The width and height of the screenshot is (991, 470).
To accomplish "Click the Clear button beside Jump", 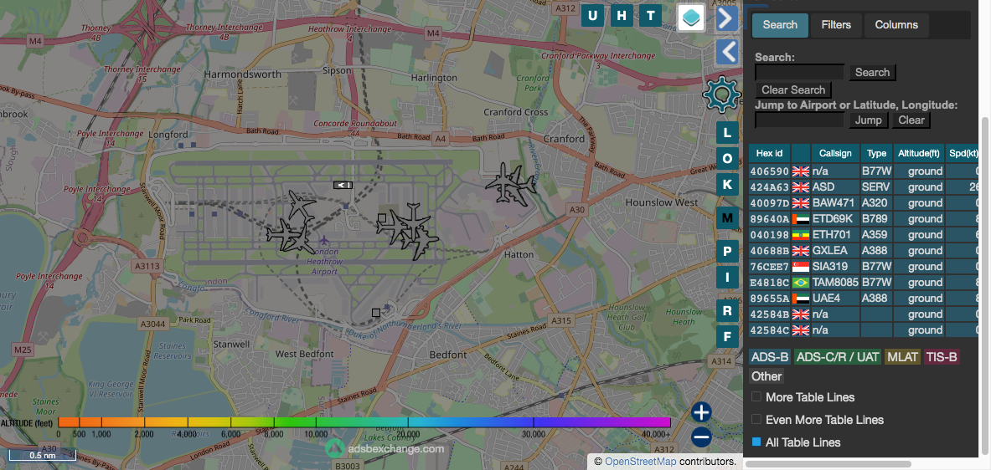I will [x=911, y=120].
